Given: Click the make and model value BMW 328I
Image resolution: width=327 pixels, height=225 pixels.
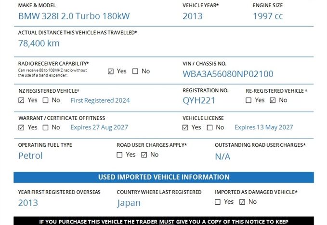Looking at the screenshot, I should (74, 16).
